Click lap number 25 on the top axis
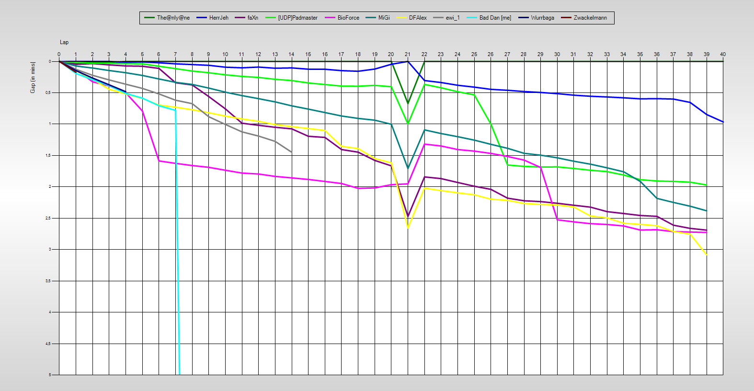Screen dimensions: 754x391 click(x=474, y=54)
